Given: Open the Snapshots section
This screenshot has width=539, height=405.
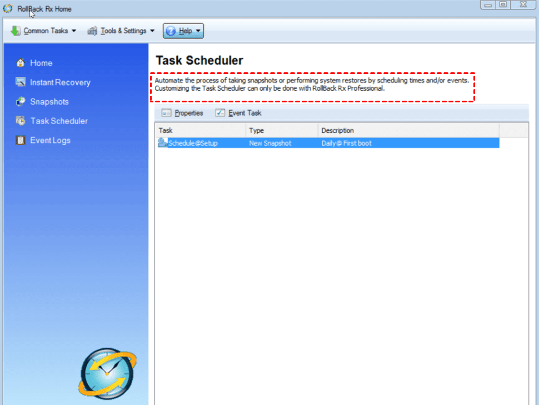Looking at the screenshot, I should pos(49,102).
